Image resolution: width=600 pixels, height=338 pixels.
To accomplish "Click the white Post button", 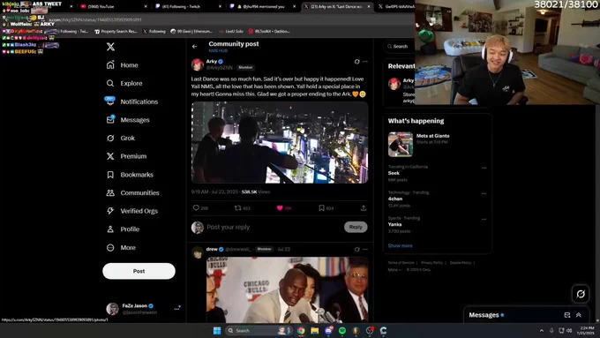I will [x=139, y=271].
